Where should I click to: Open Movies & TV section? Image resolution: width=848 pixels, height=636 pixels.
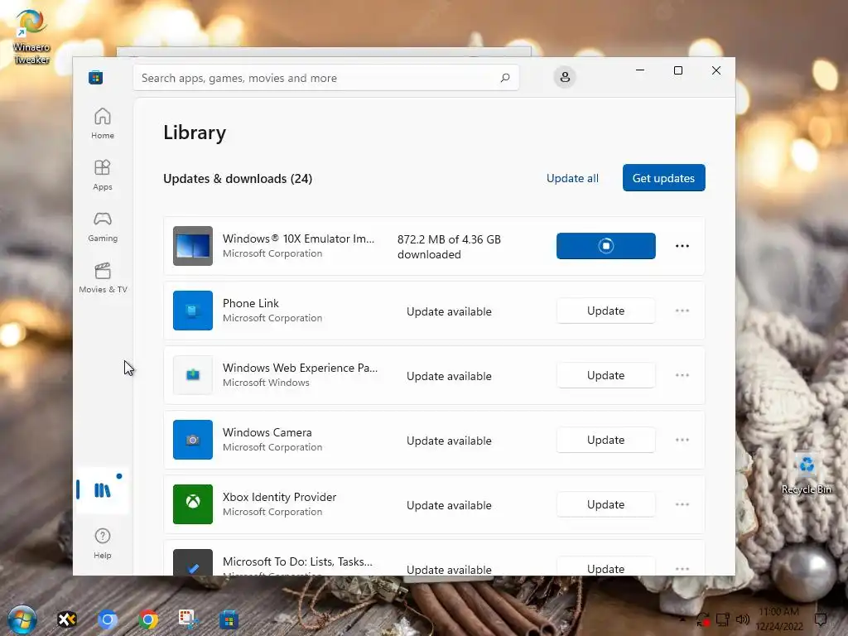(x=103, y=277)
